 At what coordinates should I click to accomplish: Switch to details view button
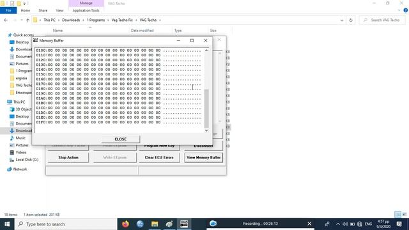[397, 215]
